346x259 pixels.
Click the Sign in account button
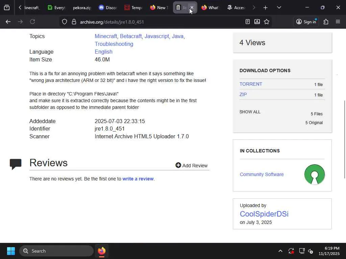pyautogui.click(x=306, y=22)
